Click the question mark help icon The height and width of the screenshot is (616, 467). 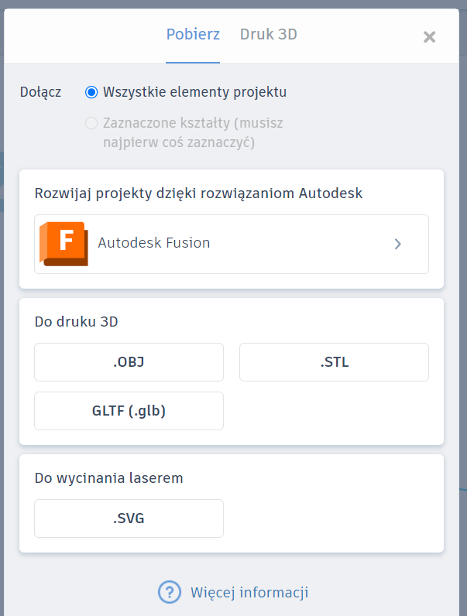pos(170,592)
